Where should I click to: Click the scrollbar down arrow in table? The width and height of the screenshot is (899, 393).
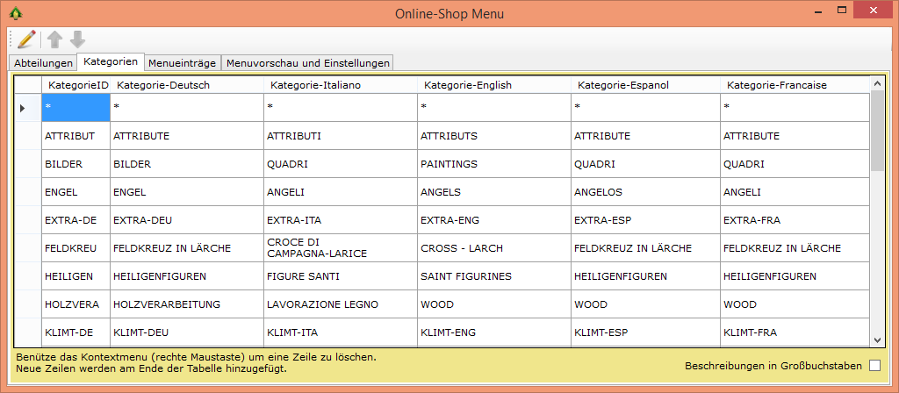point(877,339)
